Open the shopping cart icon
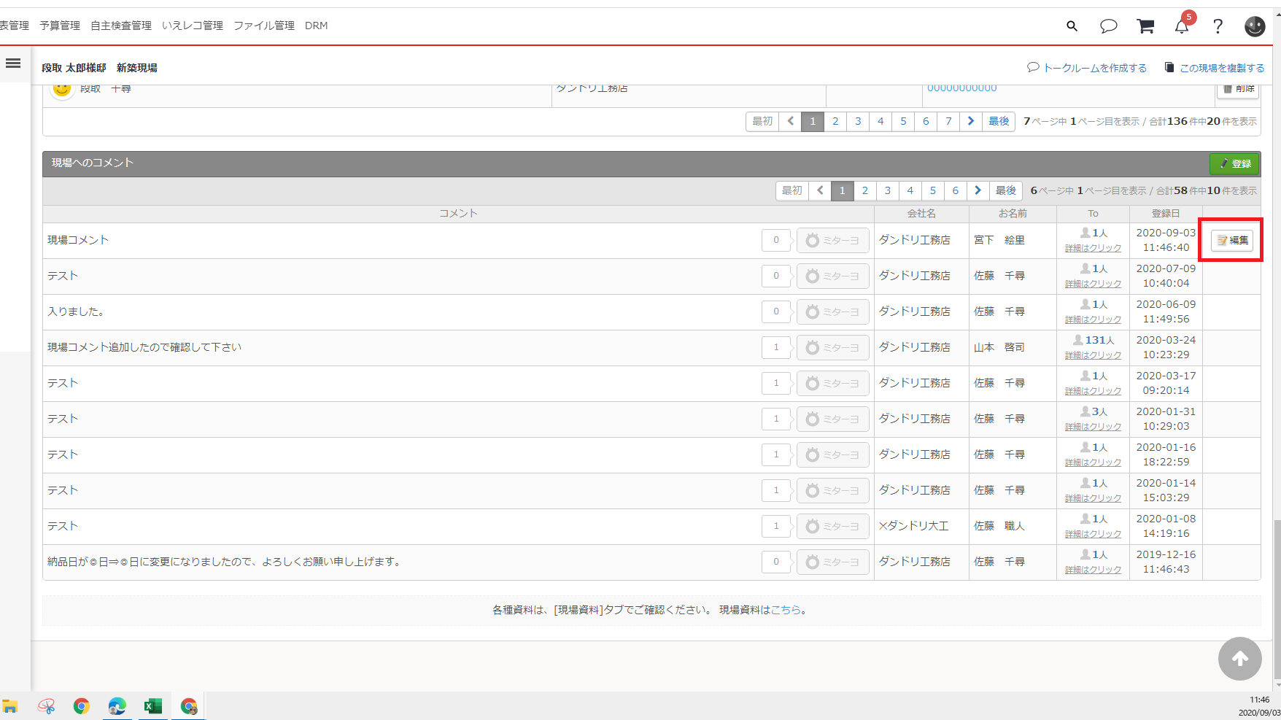The height and width of the screenshot is (720, 1281). (x=1145, y=26)
